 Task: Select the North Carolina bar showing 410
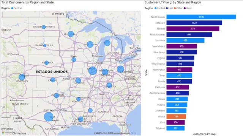pos(178,93)
